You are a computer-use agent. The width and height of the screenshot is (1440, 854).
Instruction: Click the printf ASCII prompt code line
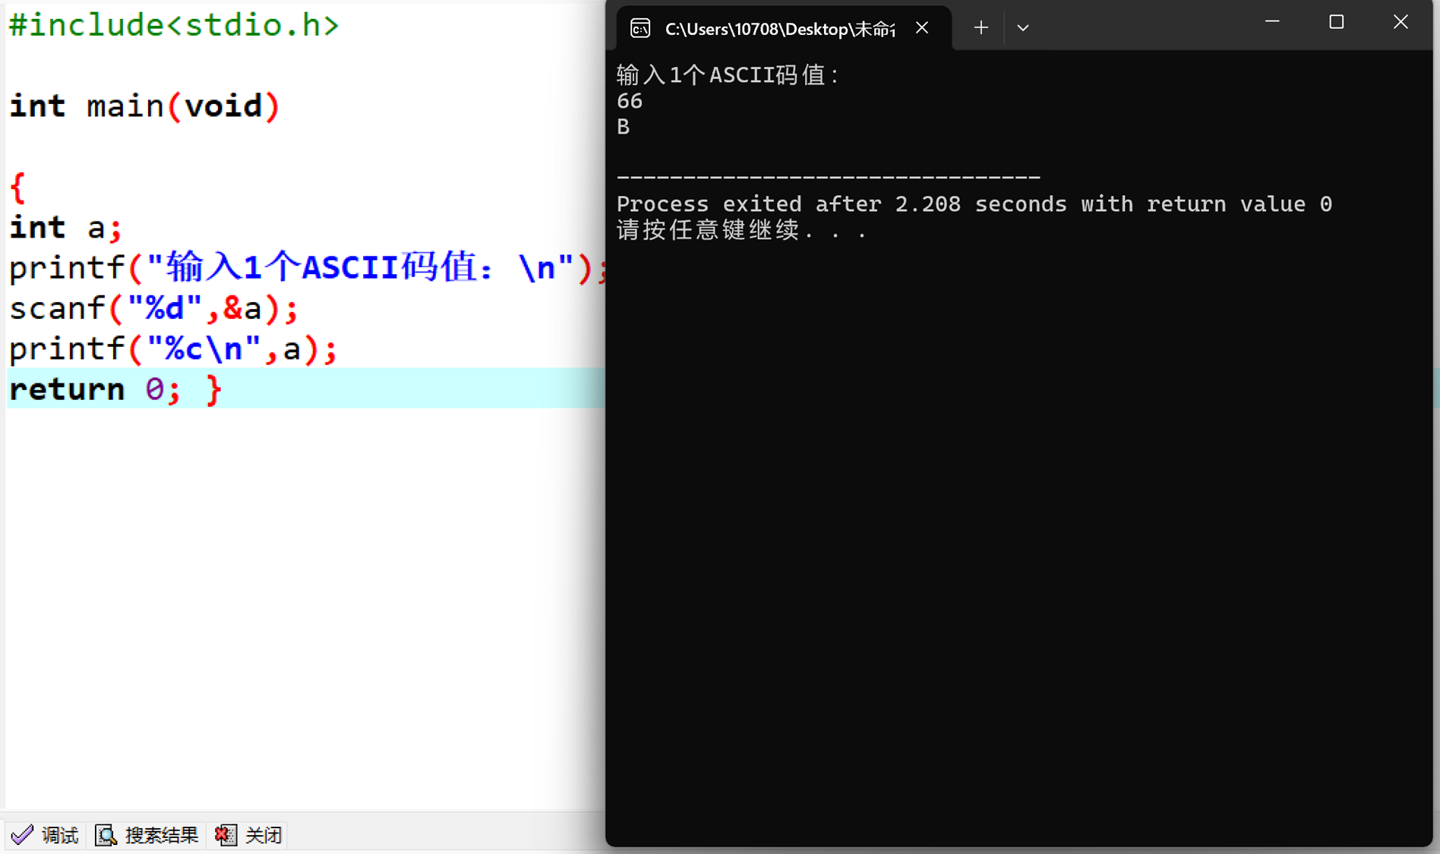307,268
